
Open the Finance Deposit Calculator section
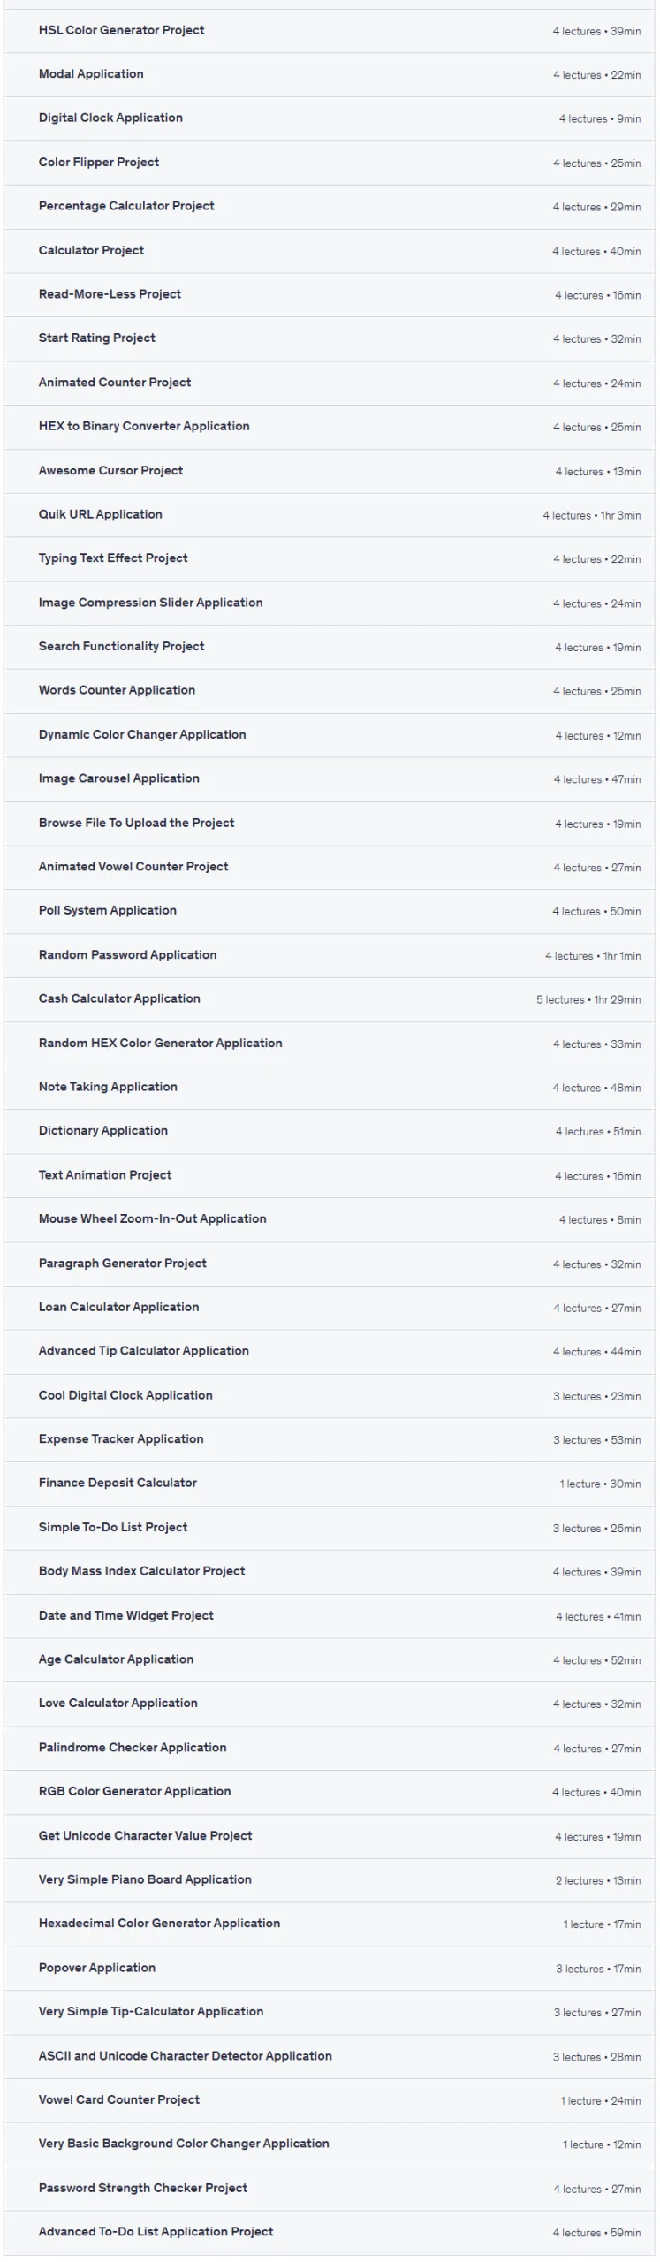(329, 1484)
